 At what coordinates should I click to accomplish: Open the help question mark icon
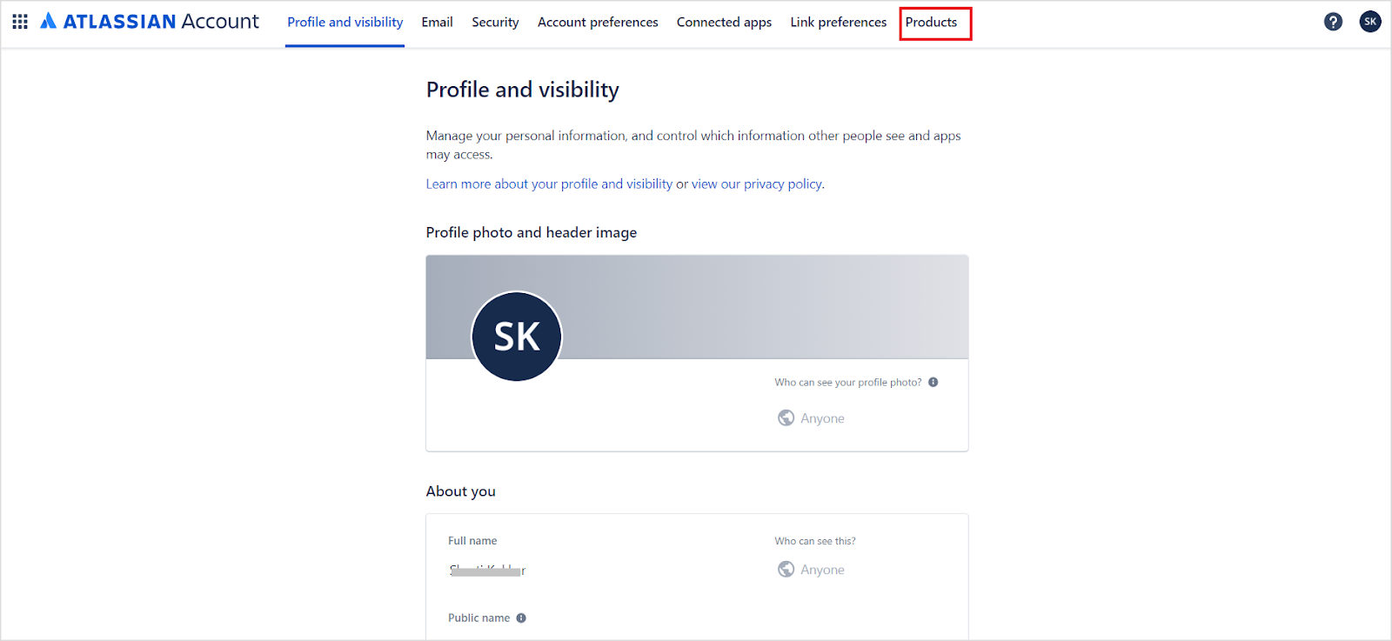point(1333,22)
